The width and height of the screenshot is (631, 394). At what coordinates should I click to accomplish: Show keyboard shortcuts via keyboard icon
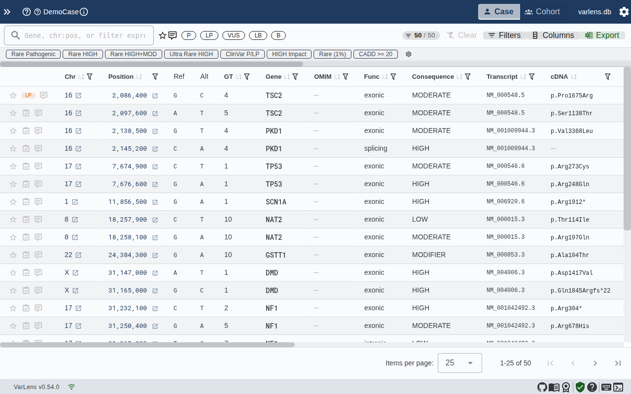[606, 387]
